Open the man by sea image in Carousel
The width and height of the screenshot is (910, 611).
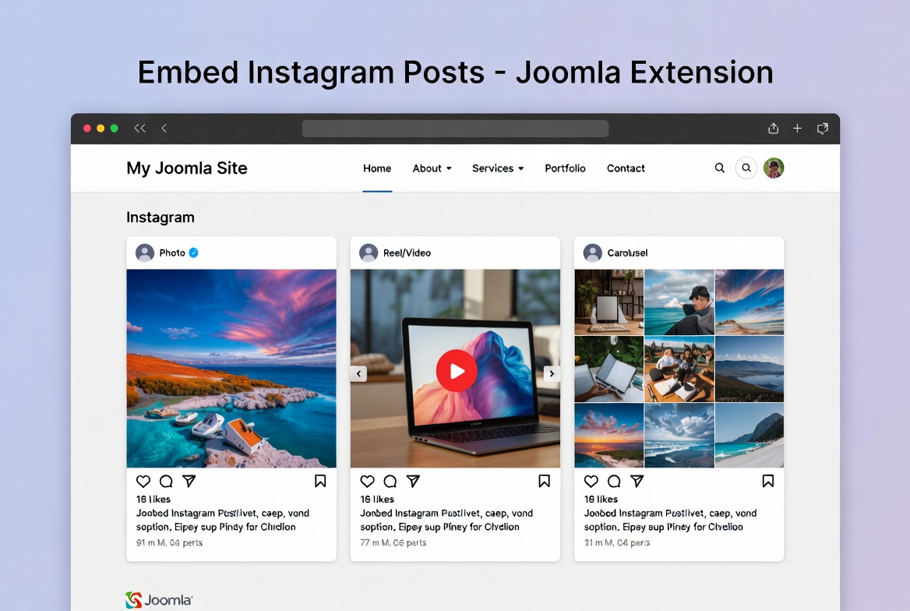679,302
